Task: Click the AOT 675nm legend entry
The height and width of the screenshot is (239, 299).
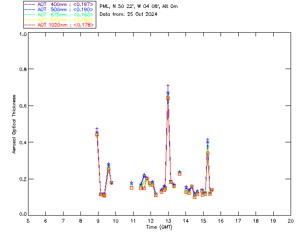Action: [x=59, y=14]
